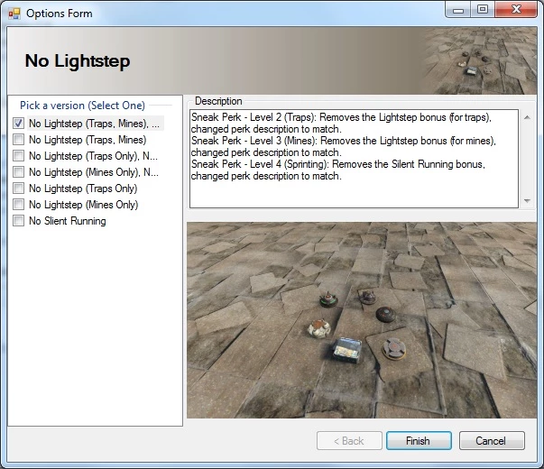
Task: Click the description scrollbar down arrow
Action: tap(527, 201)
